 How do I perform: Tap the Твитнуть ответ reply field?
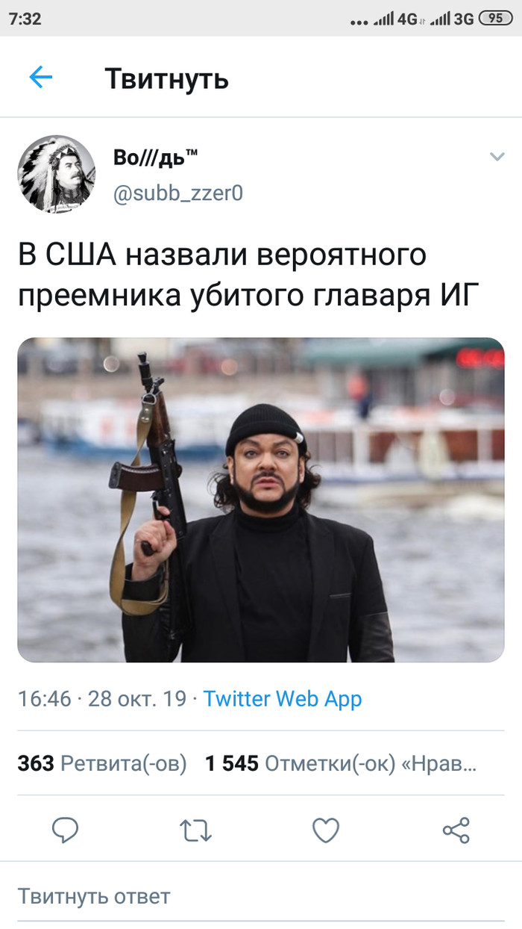(261, 896)
